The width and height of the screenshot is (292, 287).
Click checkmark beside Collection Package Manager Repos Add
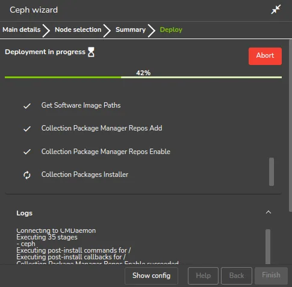(27, 129)
